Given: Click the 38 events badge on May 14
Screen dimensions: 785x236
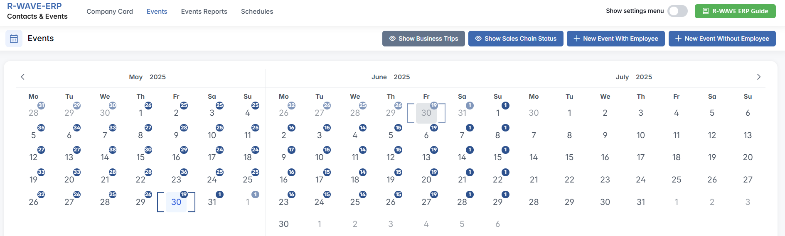Looking at the screenshot, I should (x=113, y=150).
